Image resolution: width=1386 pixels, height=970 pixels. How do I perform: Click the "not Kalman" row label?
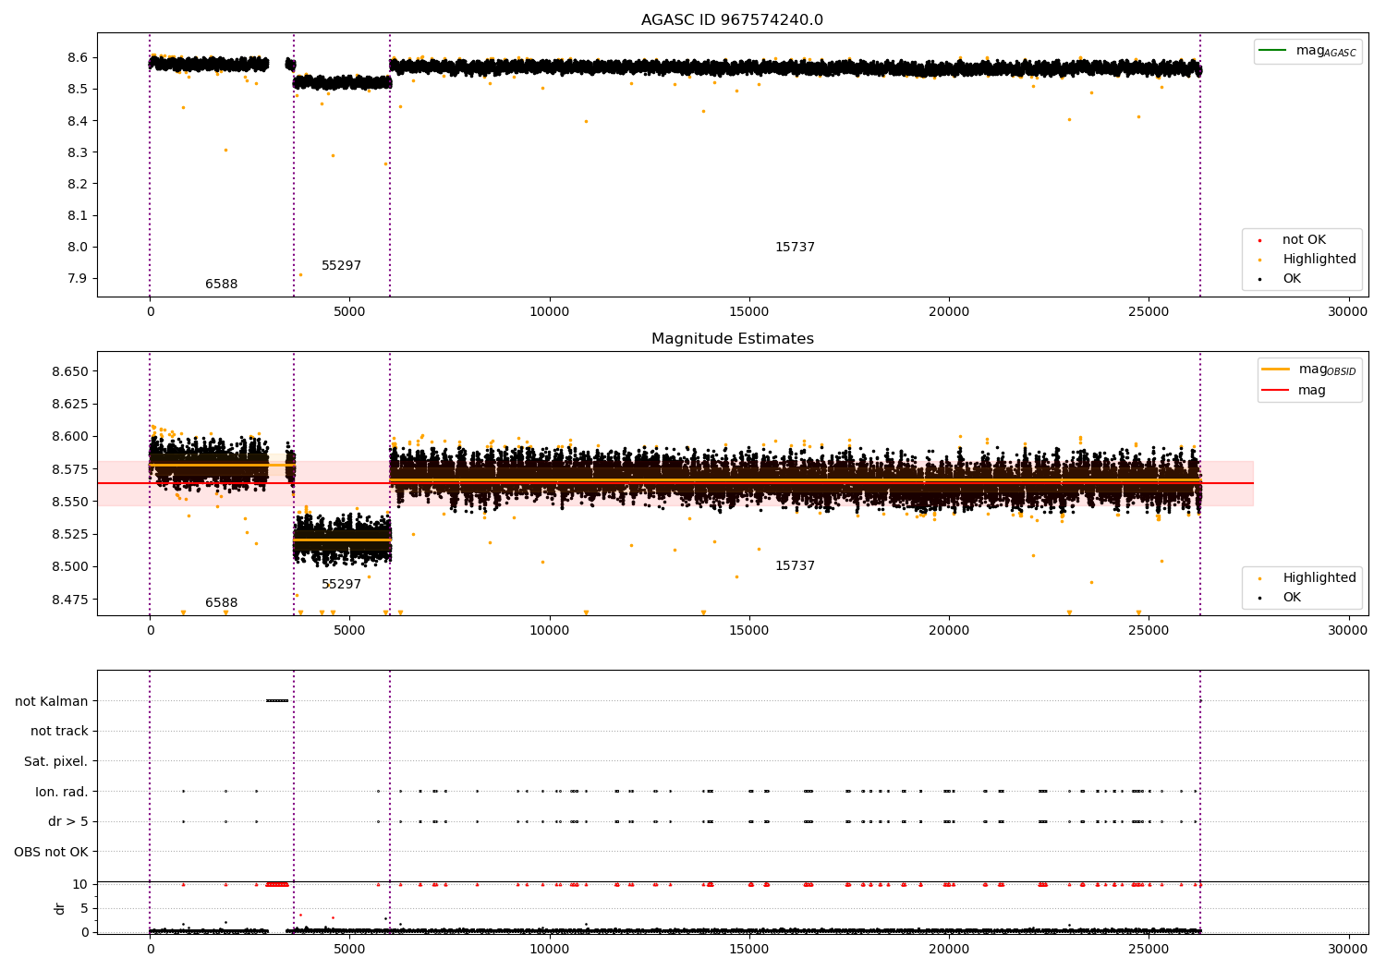pyautogui.click(x=52, y=701)
